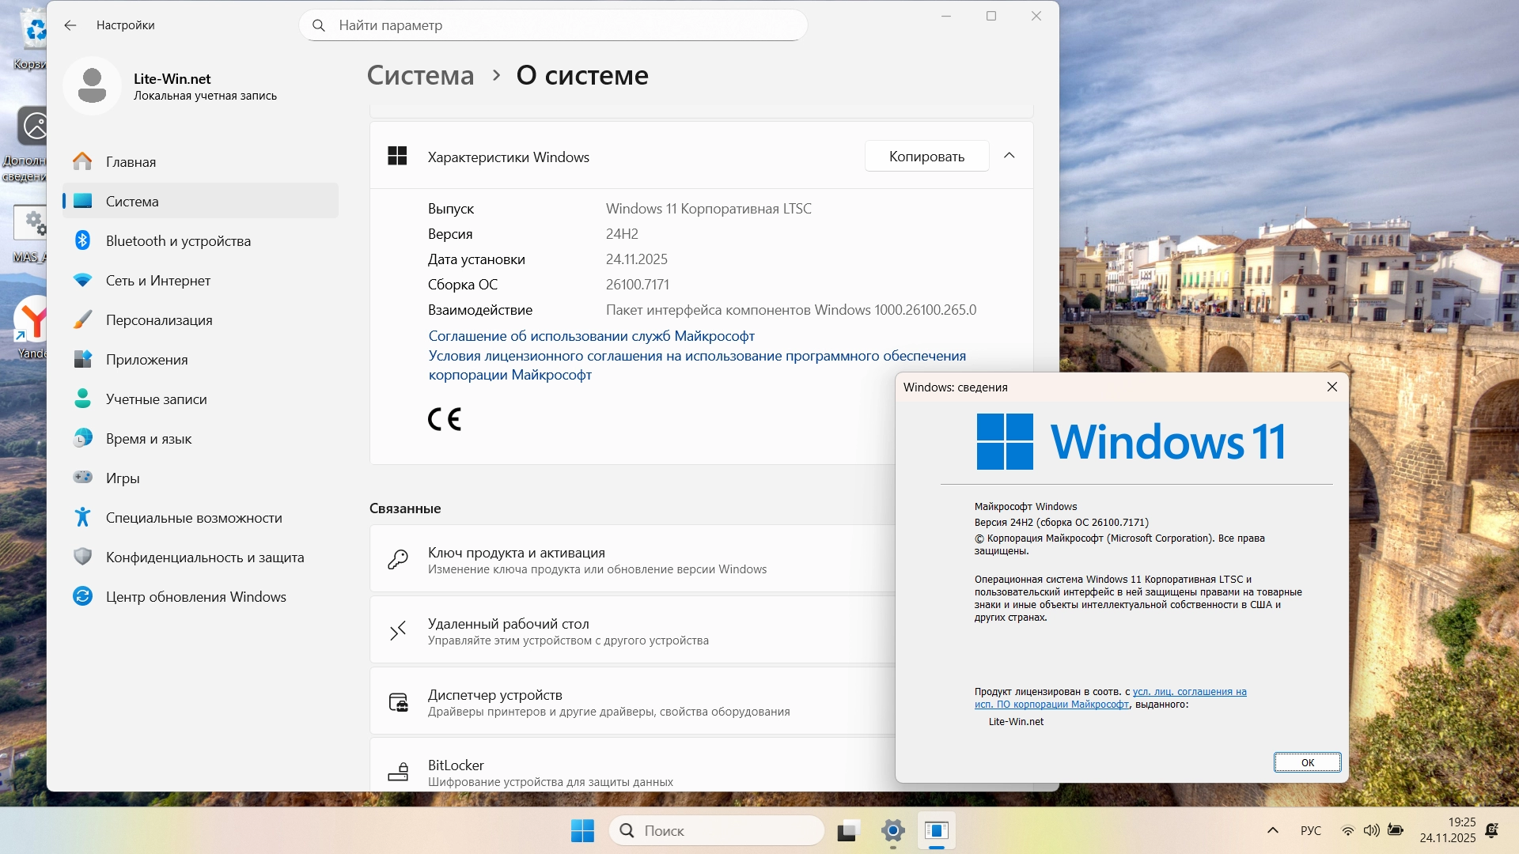
Task: Click the РУС language indicator in tray
Action: 1310,830
